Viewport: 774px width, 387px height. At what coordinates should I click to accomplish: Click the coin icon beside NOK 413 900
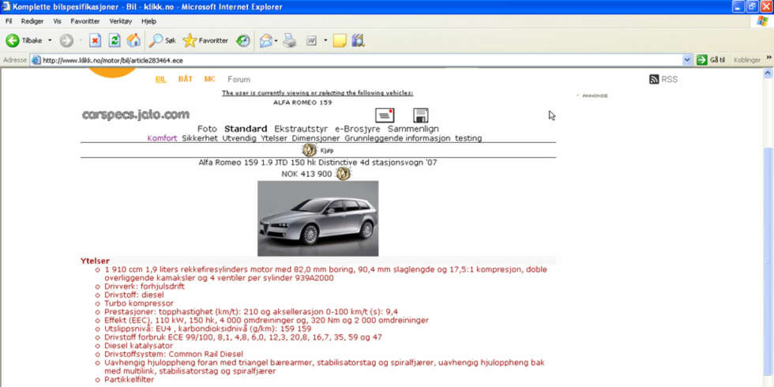(343, 174)
